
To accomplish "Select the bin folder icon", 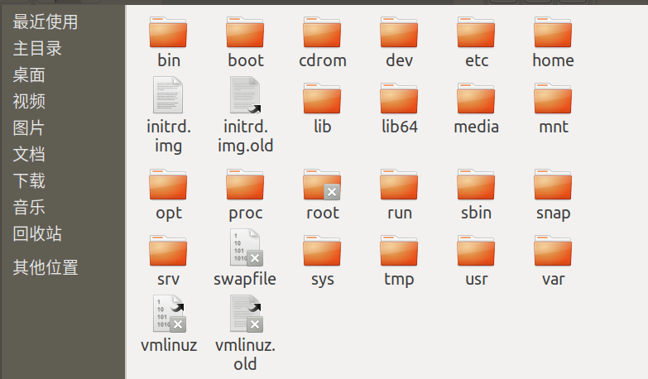I will pyautogui.click(x=168, y=32).
